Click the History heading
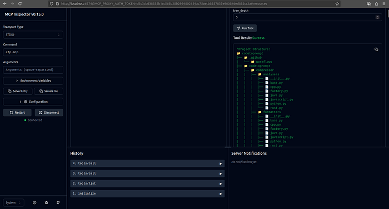Viewport: 389px width, 209px height. point(77,154)
